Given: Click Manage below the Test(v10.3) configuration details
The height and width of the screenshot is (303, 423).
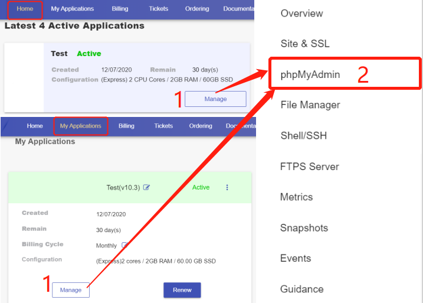Looking at the screenshot, I should point(71,290).
